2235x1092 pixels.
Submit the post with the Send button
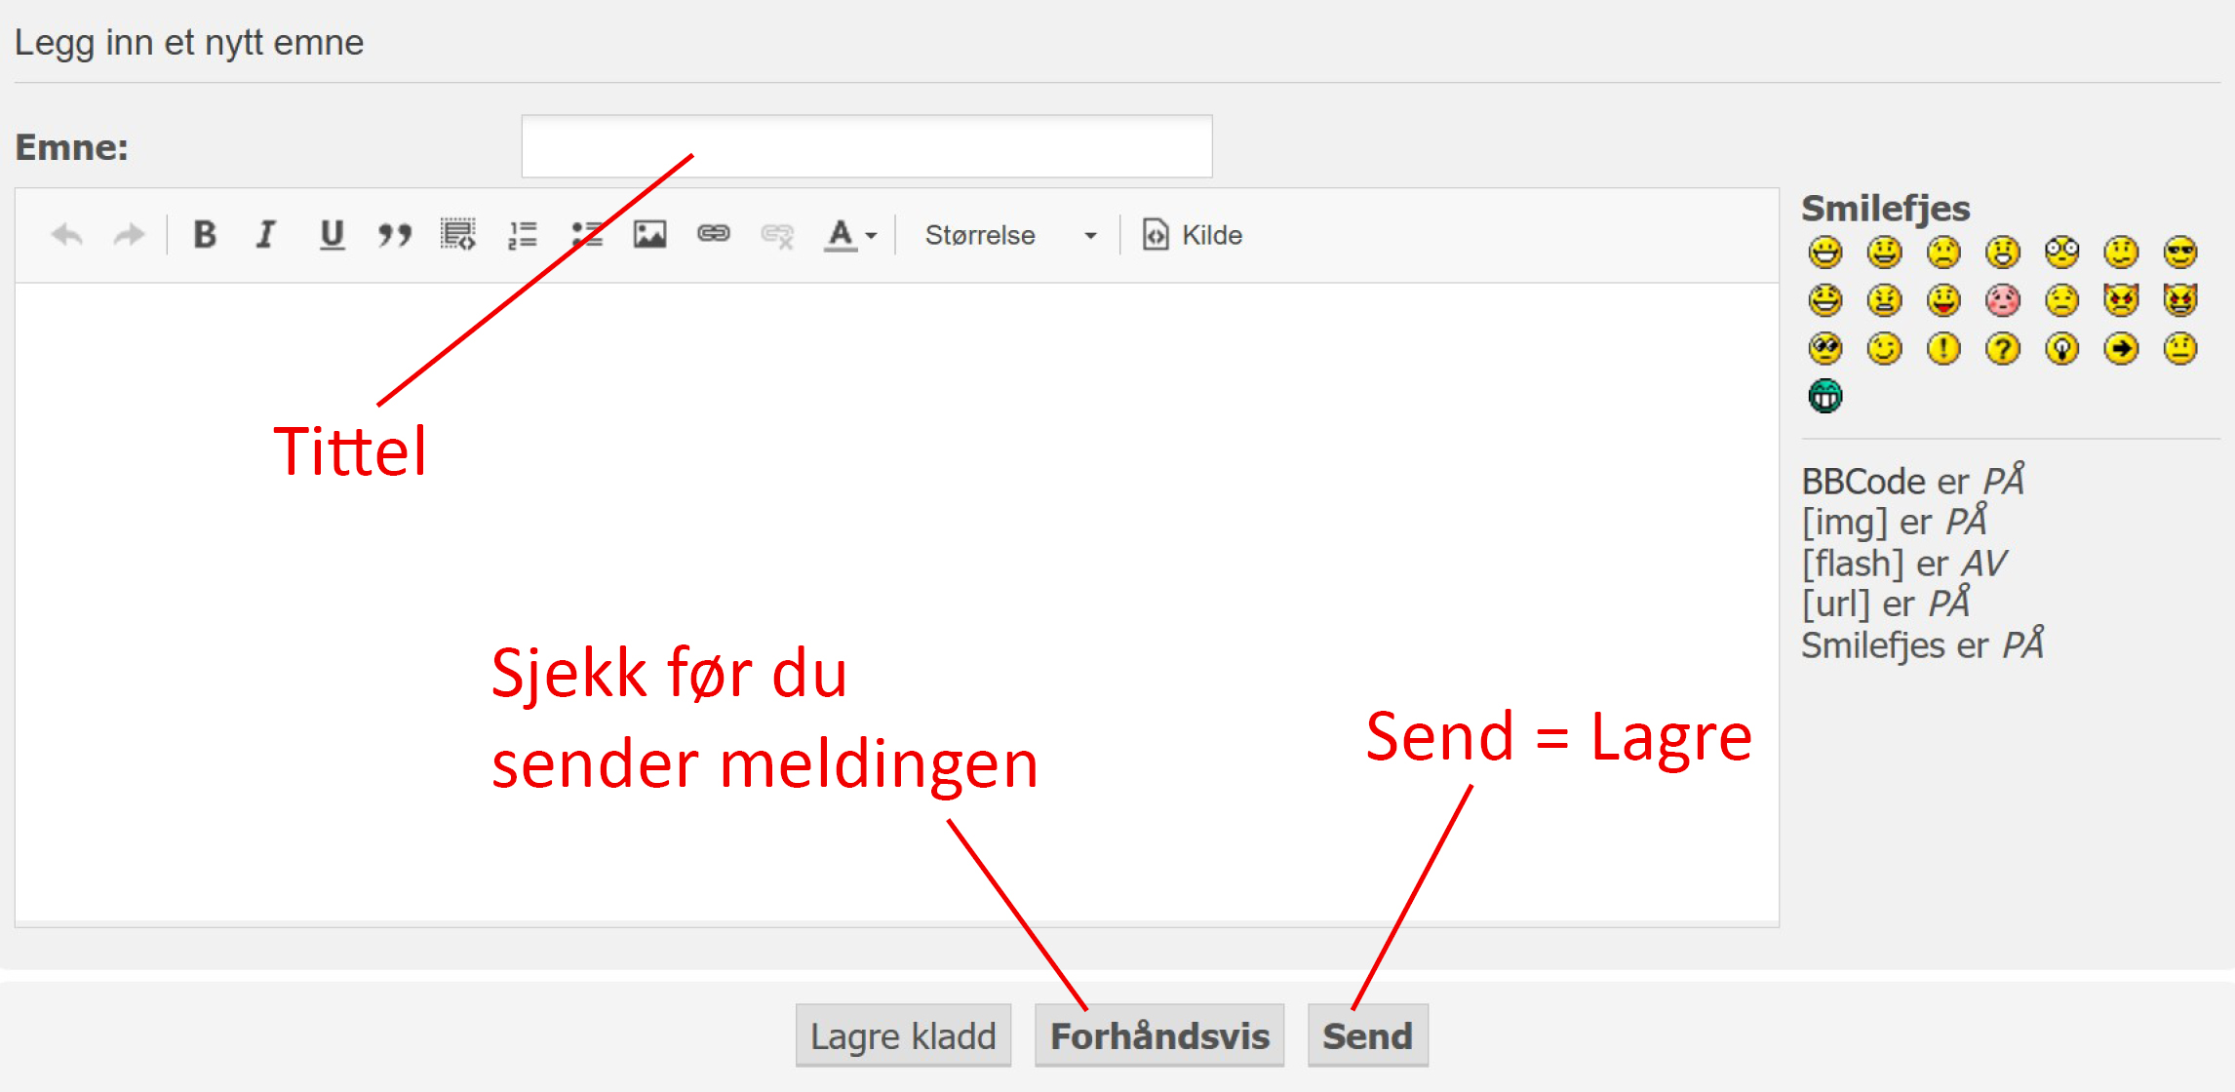click(1368, 1035)
